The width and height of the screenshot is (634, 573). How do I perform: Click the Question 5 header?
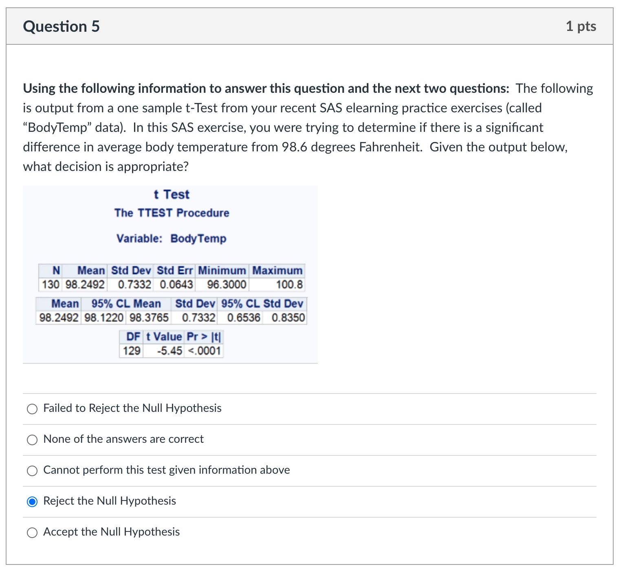tap(61, 26)
